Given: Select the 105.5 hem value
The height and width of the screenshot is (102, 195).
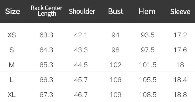Looking at the screenshot, I should coord(148,80).
